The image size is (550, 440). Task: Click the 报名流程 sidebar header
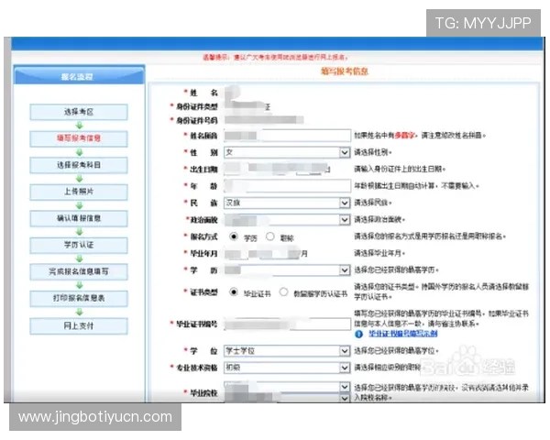point(79,75)
